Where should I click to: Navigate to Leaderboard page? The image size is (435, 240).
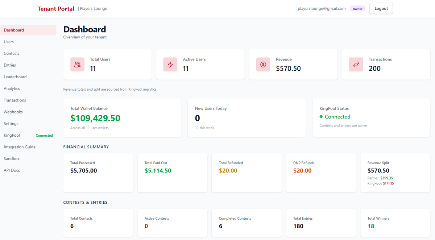28,77
